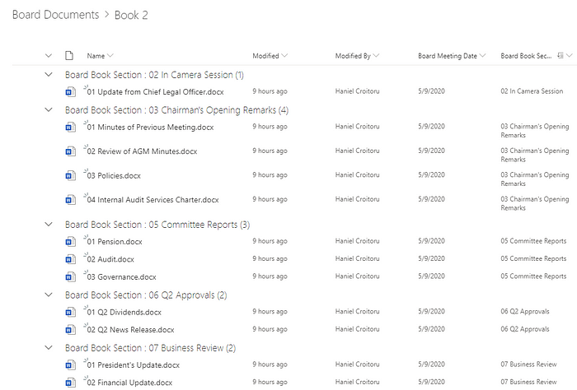
Task: Click Word icon beside 01 President's Update.docx
Action: (70, 365)
